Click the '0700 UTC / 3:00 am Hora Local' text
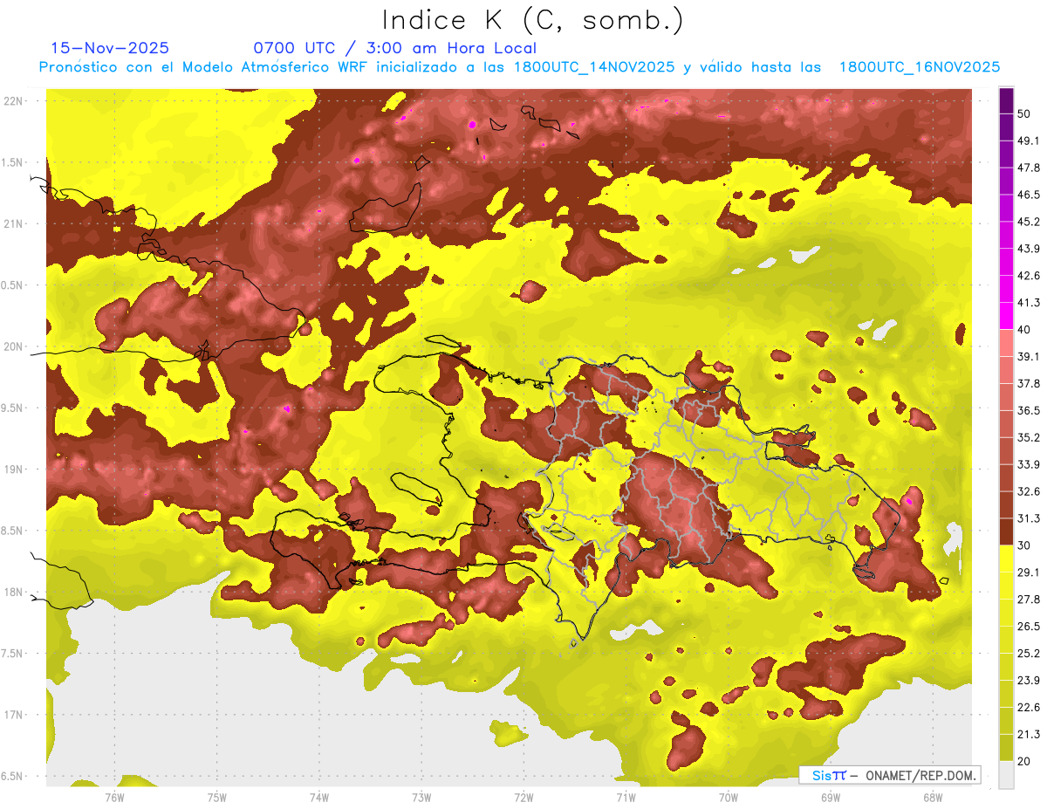 [395, 48]
